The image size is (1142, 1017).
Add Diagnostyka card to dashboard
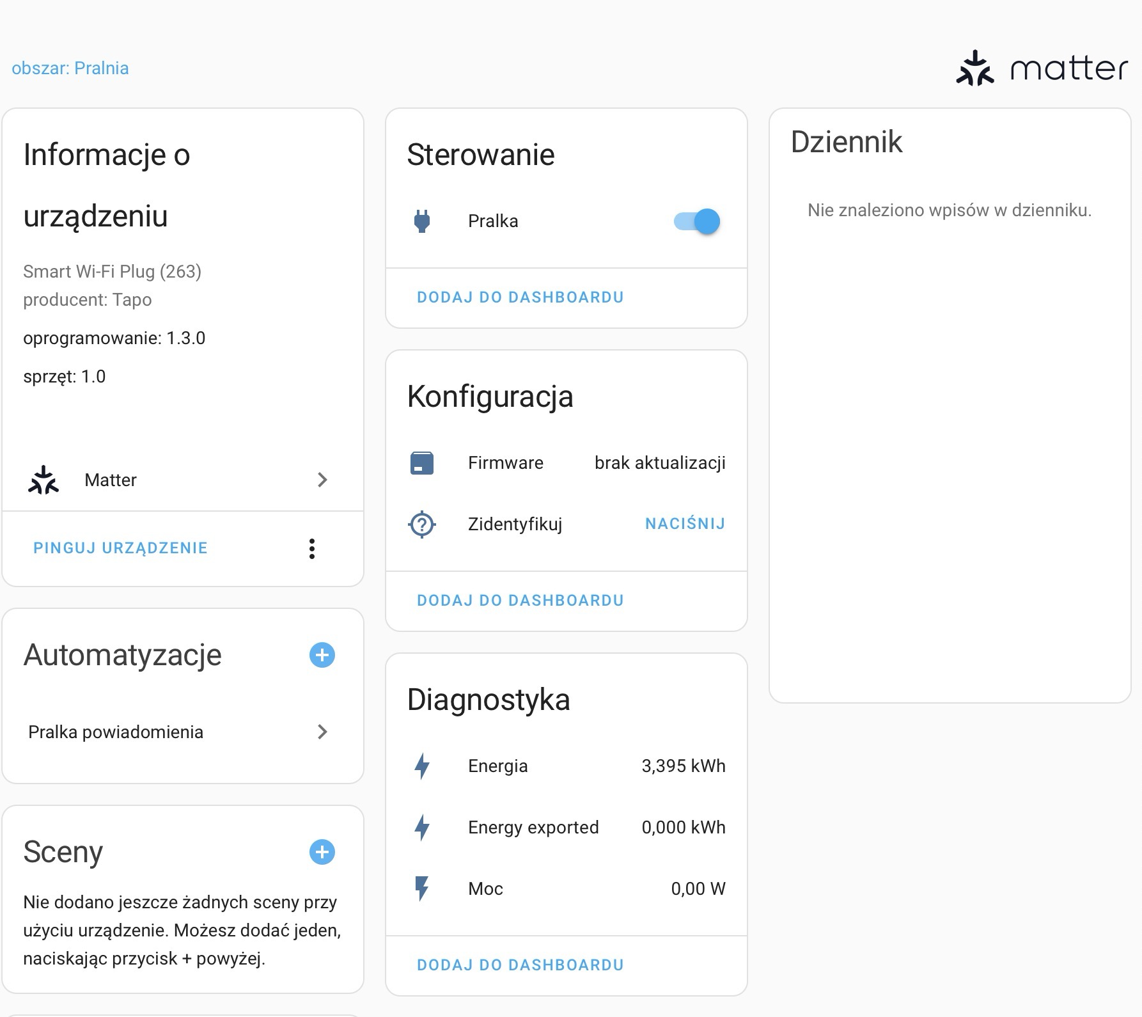point(520,965)
